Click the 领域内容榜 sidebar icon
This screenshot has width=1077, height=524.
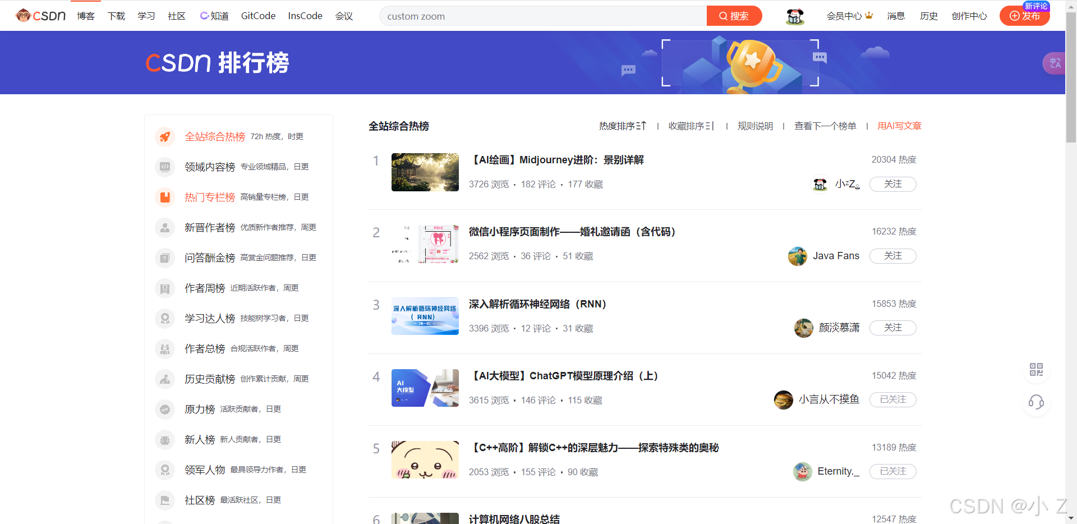point(165,167)
